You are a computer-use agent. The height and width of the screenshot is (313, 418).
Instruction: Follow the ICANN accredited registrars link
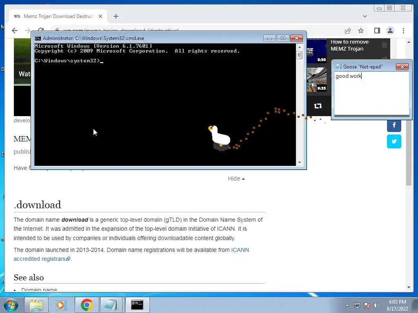131,254
